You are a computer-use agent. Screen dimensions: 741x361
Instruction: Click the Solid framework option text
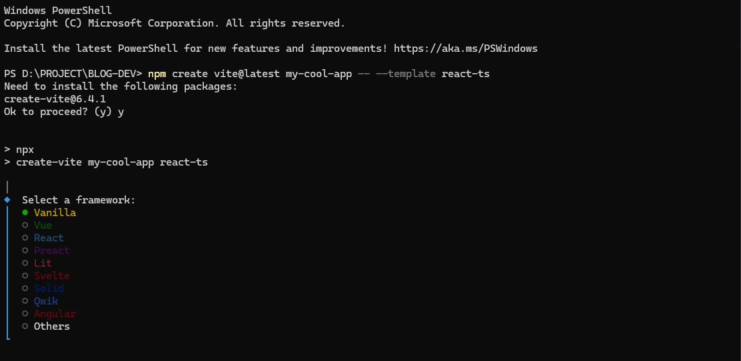(49, 289)
